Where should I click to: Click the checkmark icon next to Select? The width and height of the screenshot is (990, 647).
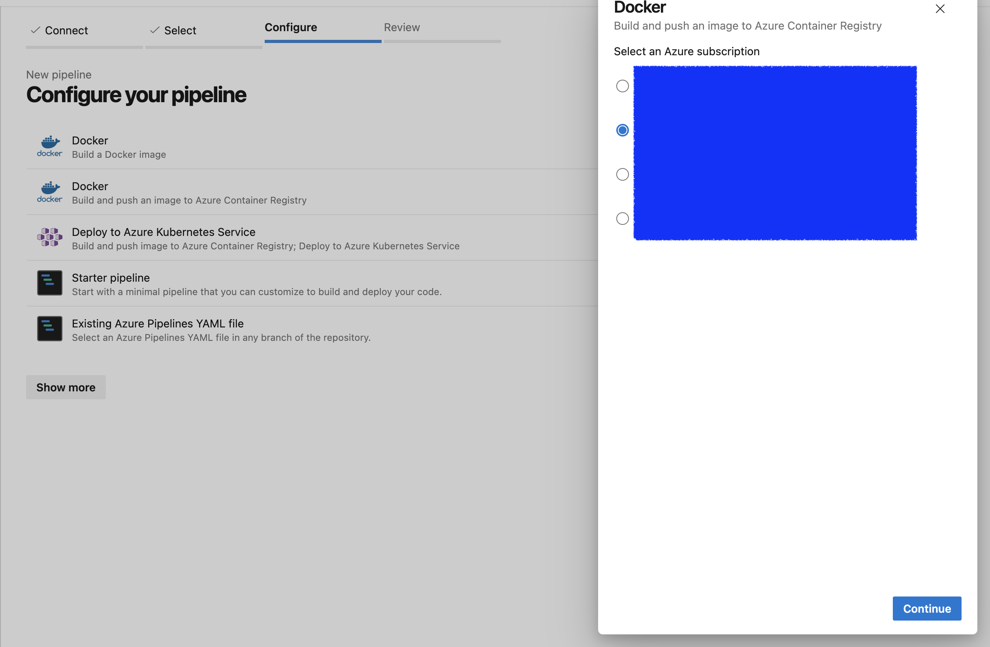coord(155,30)
